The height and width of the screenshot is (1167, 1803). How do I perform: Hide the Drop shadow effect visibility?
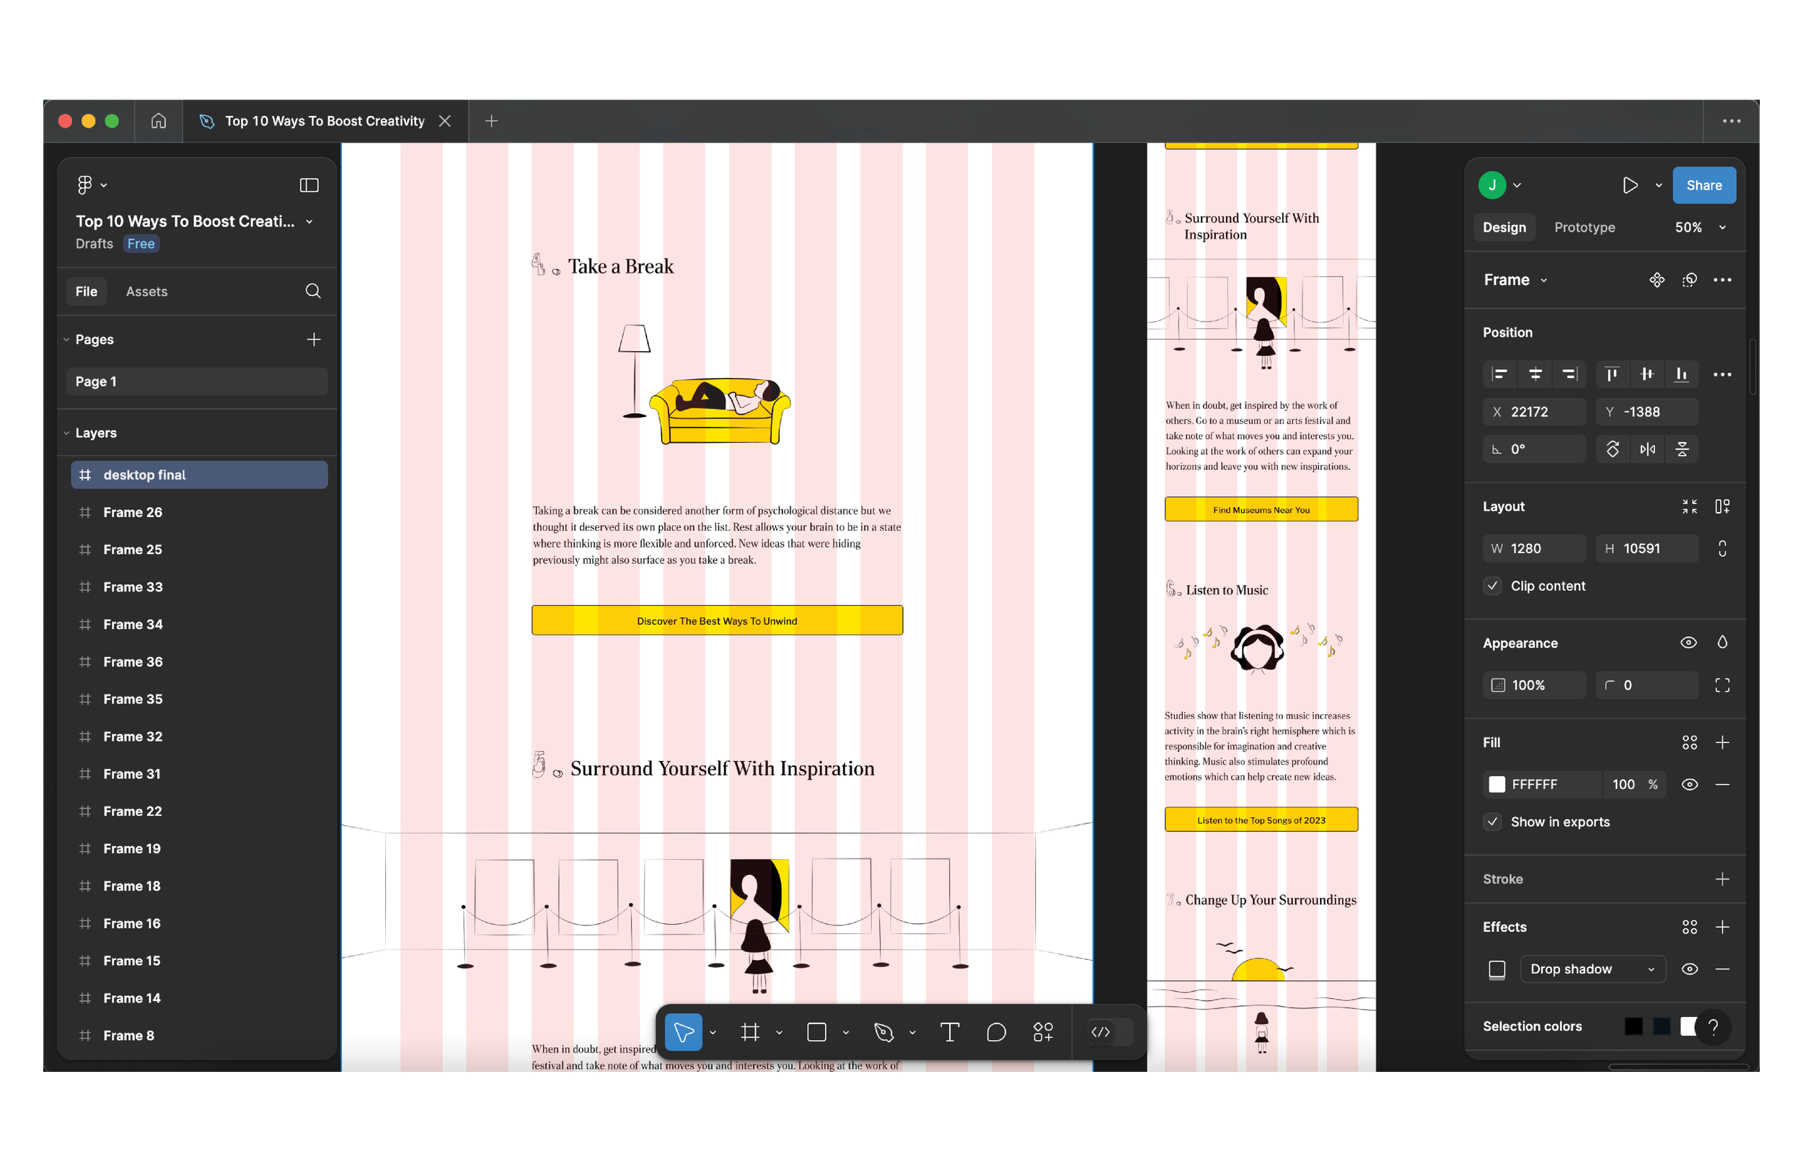coord(1689,969)
